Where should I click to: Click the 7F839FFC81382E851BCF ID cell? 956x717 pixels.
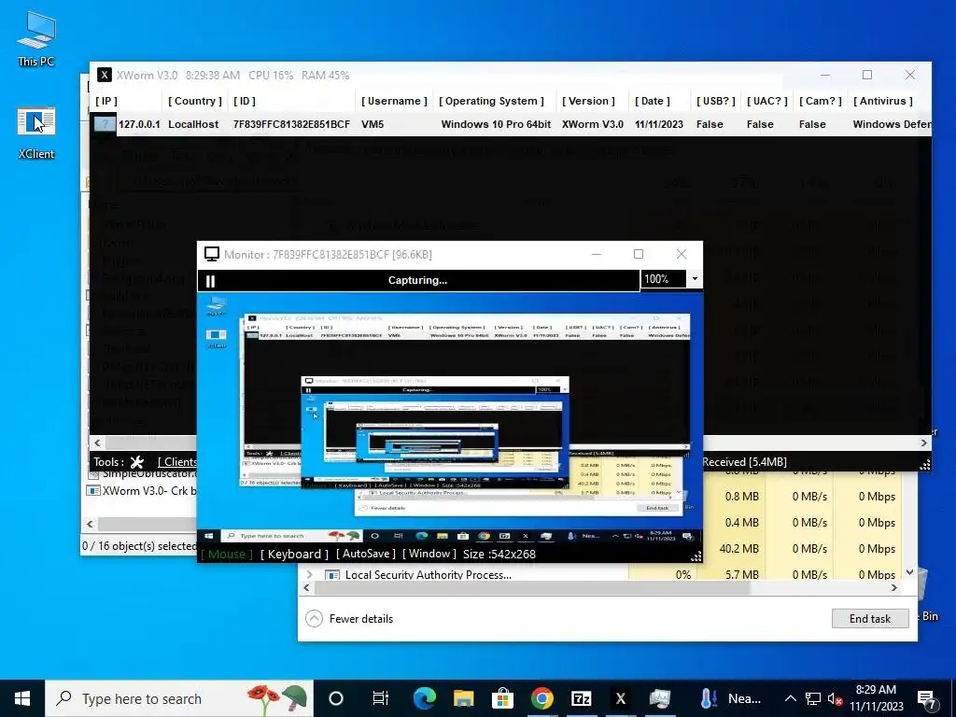291,124
